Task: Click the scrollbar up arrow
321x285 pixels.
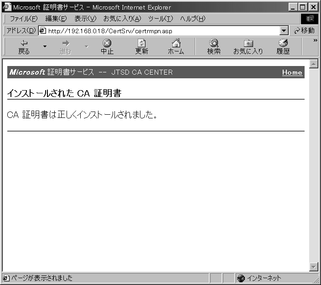Action: pos(313,64)
